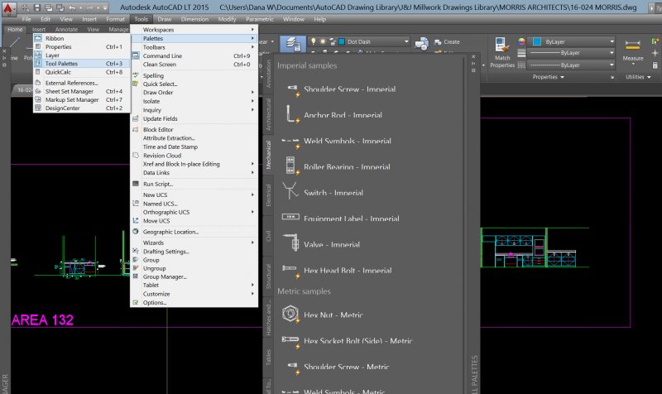Image resolution: width=662 pixels, height=394 pixels.
Task: Insert the Hex Nut - Metric tool
Action: coord(323,315)
